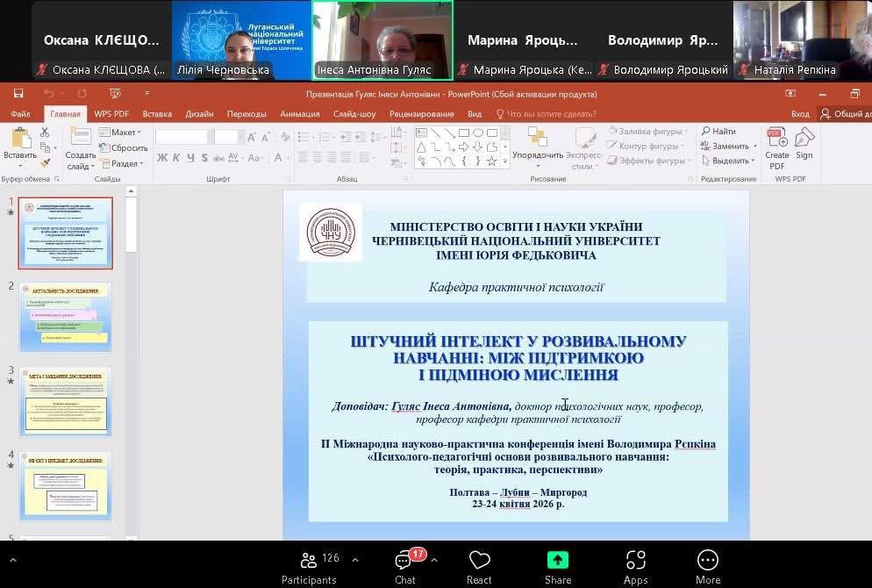Open the Файл menu
Screen dimensions: 872x588
20,114
